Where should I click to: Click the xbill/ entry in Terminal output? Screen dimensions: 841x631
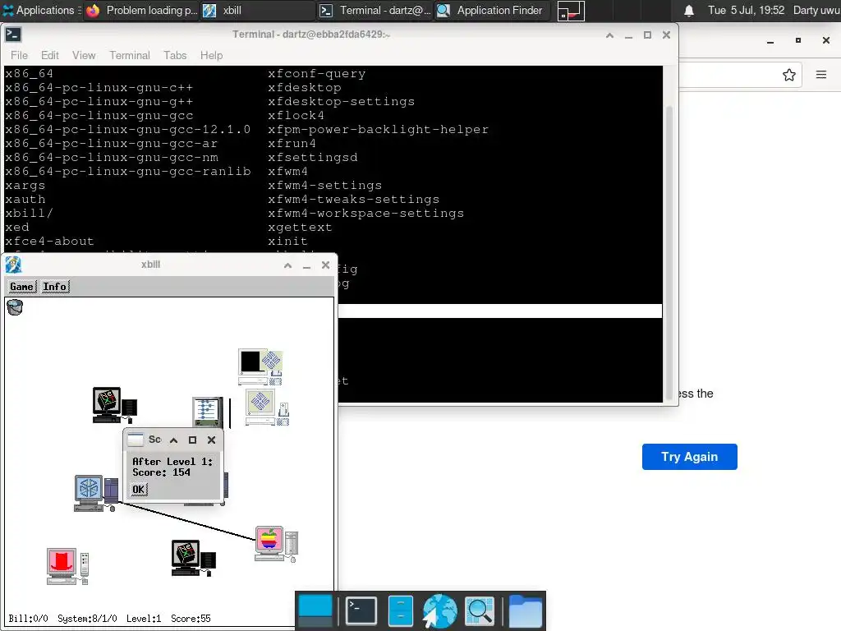click(x=29, y=214)
